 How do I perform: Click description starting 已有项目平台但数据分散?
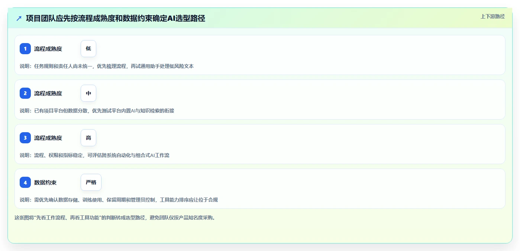tap(97, 111)
